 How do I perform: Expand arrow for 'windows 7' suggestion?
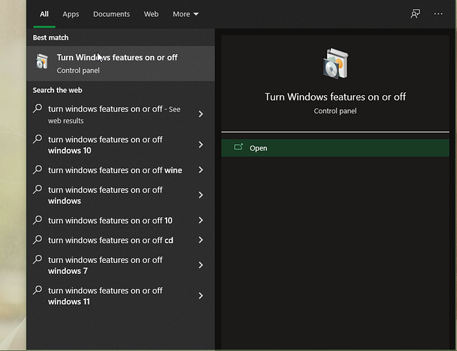coord(201,265)
